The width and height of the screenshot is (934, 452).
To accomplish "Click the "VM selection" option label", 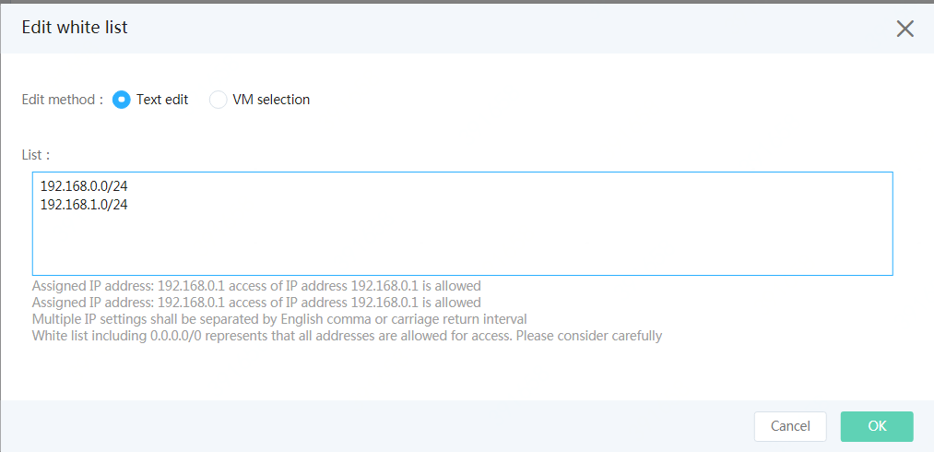I will (x=271, y=100).
